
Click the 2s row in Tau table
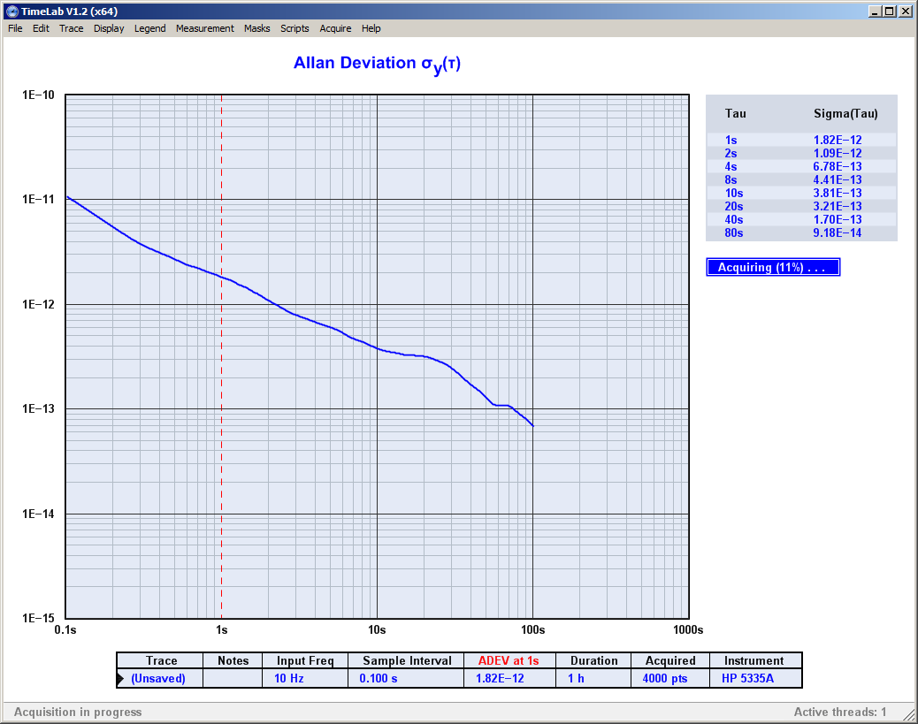(801, 153)
